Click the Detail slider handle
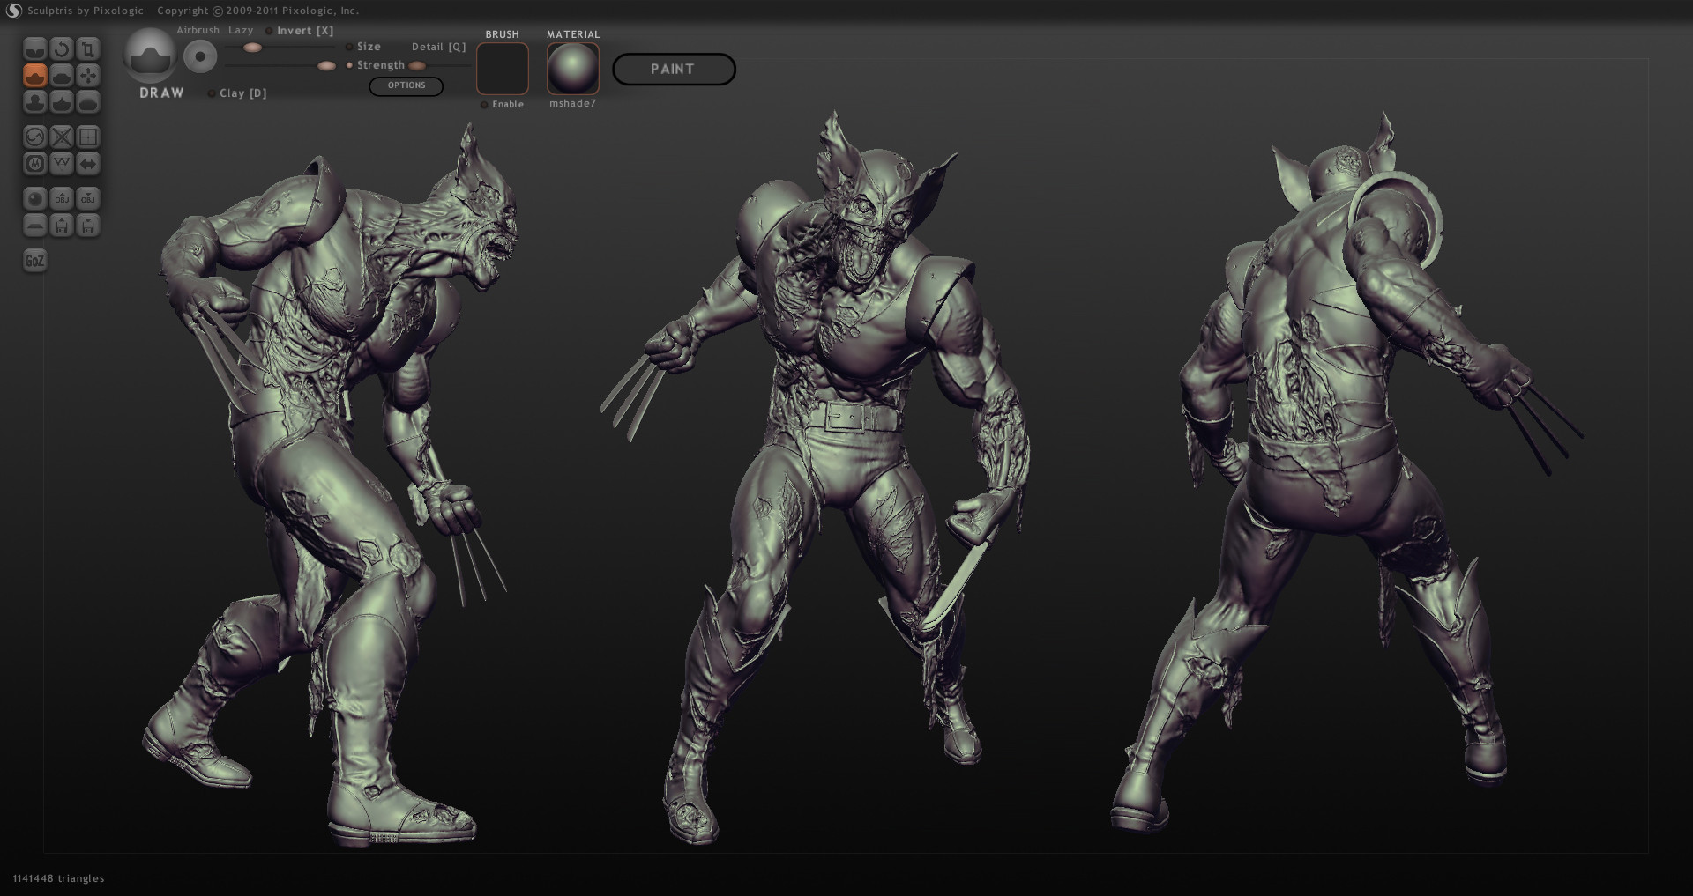Image resolution: width=1693 pixels, height=896 pixels. [x=417, y=66]
